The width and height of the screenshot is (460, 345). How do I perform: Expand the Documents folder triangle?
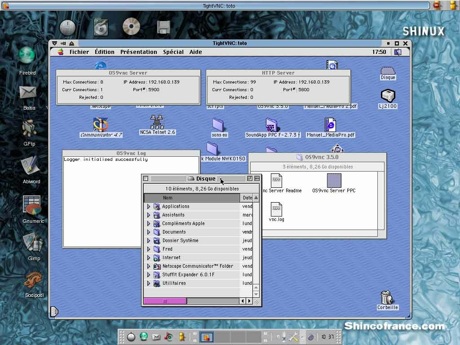pos(148,232)
